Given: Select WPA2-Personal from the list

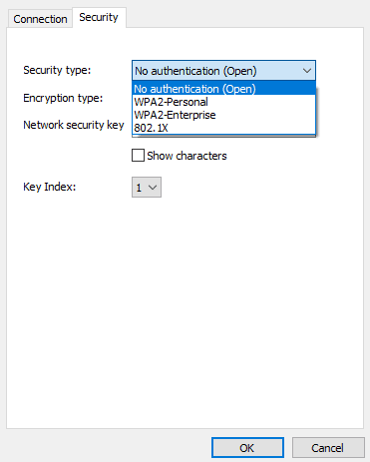Looking at the screenshot, I should (223, 102).
